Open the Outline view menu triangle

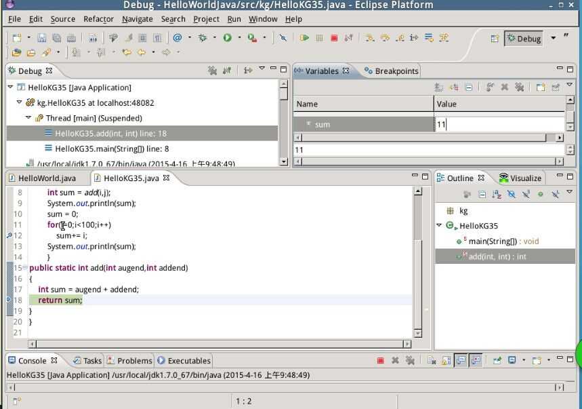(x=569, y=192)
